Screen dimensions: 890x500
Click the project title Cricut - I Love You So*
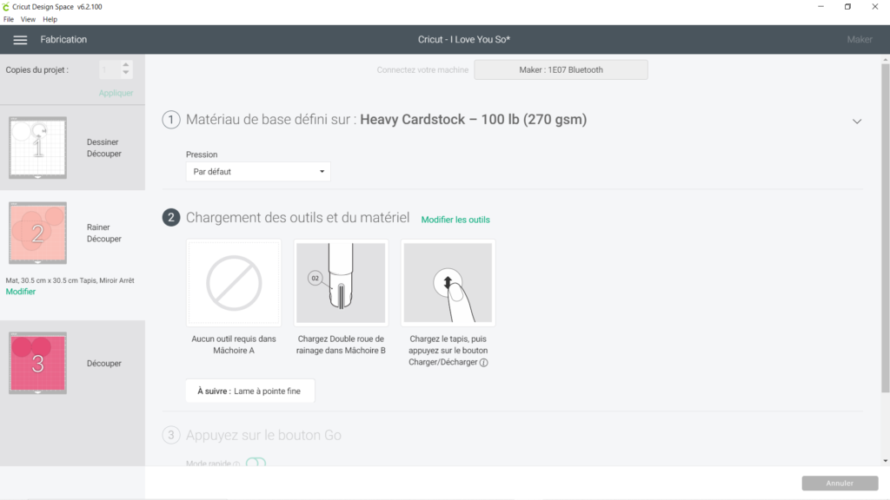(464, 40)
